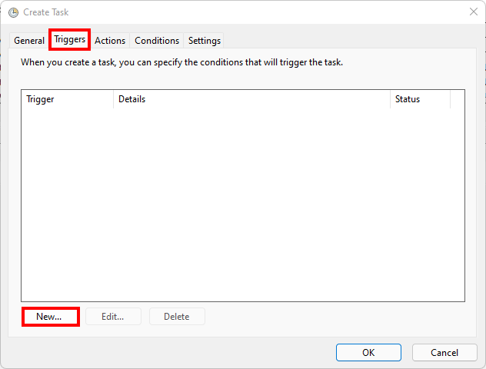The height and width of the screenshot is (369, 486).
Task: Click the divider between Trigger and Details columns
Action: (x=114, y=99)
